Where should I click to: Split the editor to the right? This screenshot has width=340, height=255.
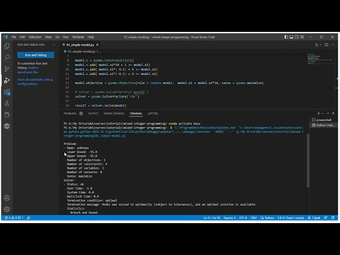(326, 45)
